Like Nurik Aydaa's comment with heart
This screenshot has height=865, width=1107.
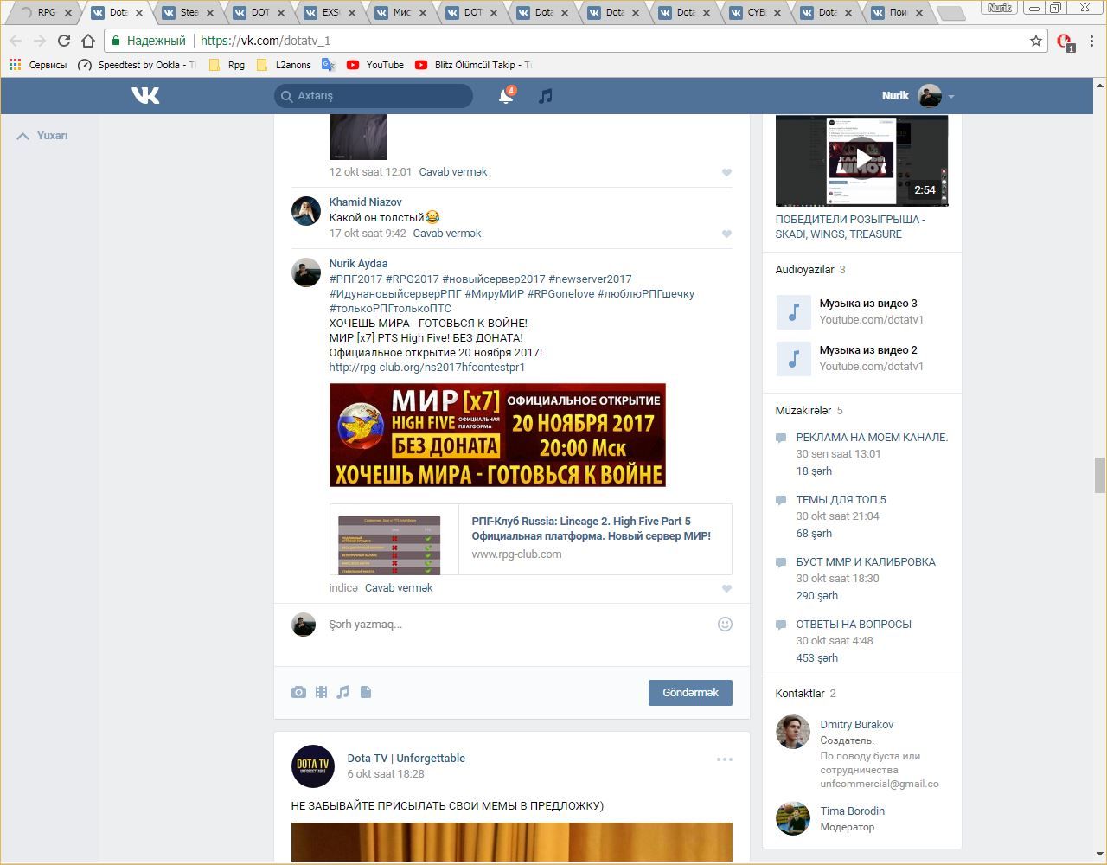point(726,588)
